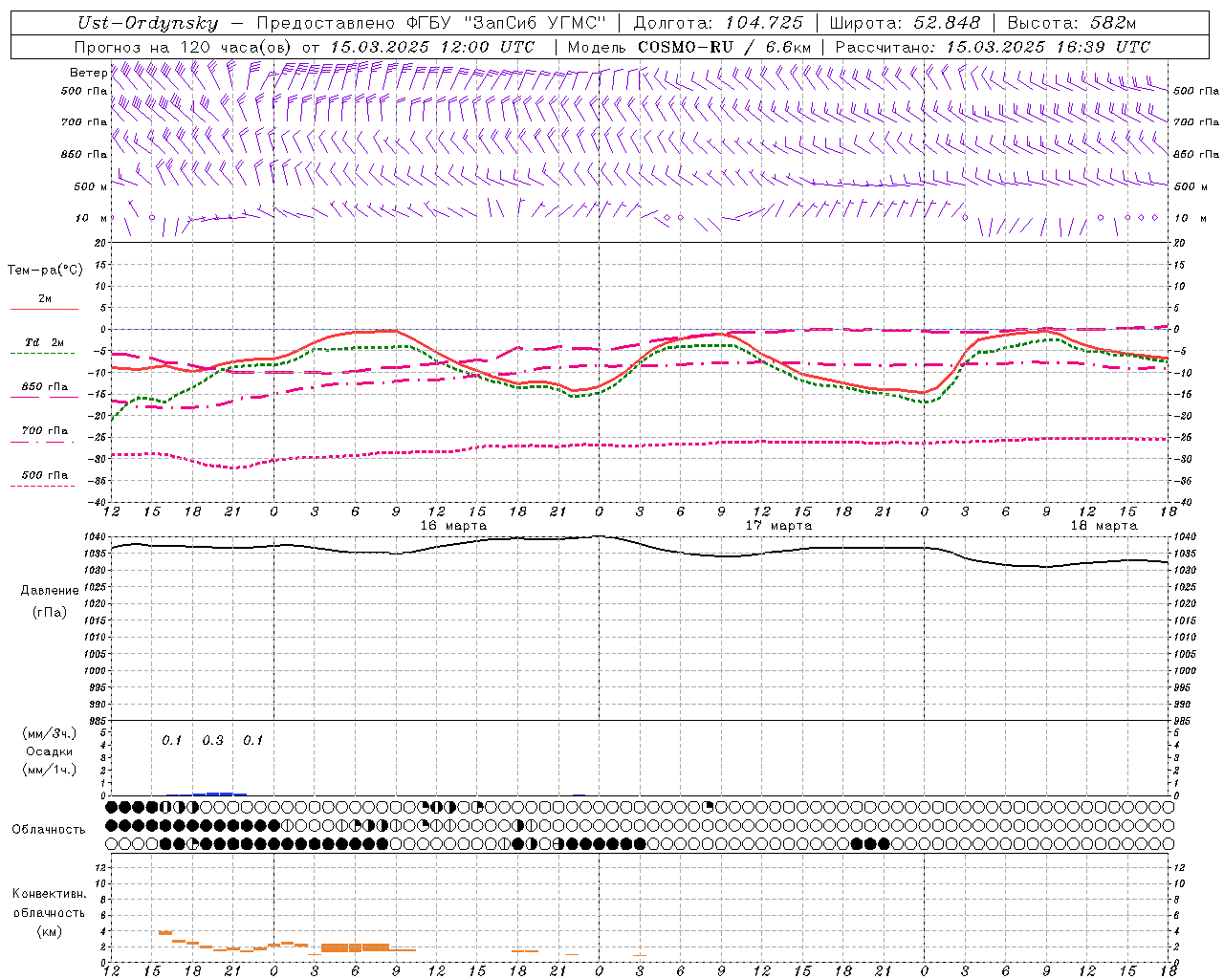Select the 700 гПа temperature legend entry
This screenshot has width=1224, height=979.
point(44,431)
